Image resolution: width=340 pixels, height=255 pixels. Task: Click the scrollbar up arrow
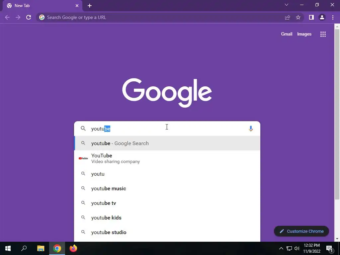(337, 27)
